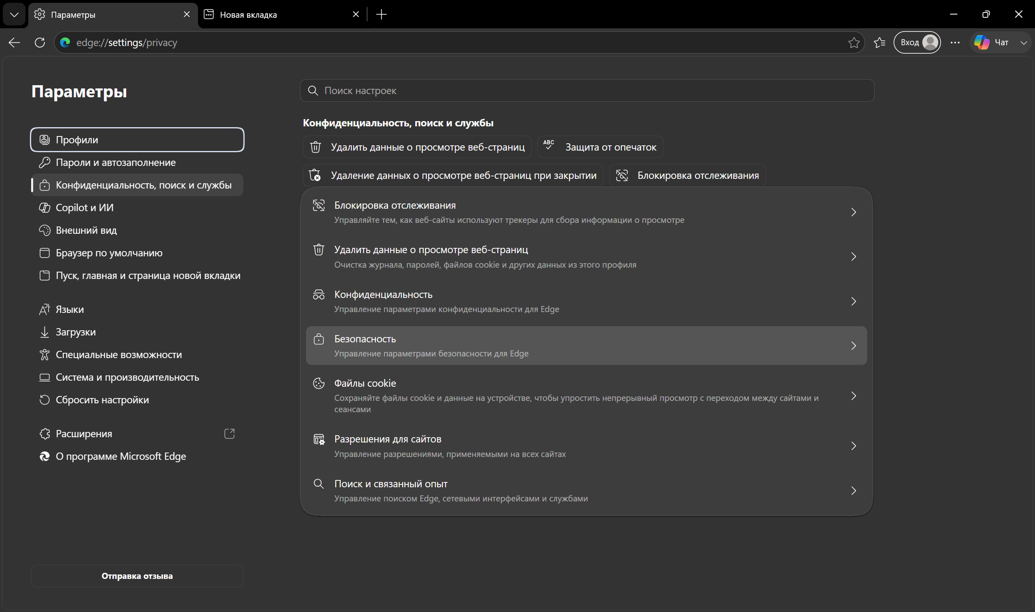1035x612 pixels.
Task: Click the site permissions icon for Разрешения для сайтов
Action: pyautogui.click(x=319, y=440)
